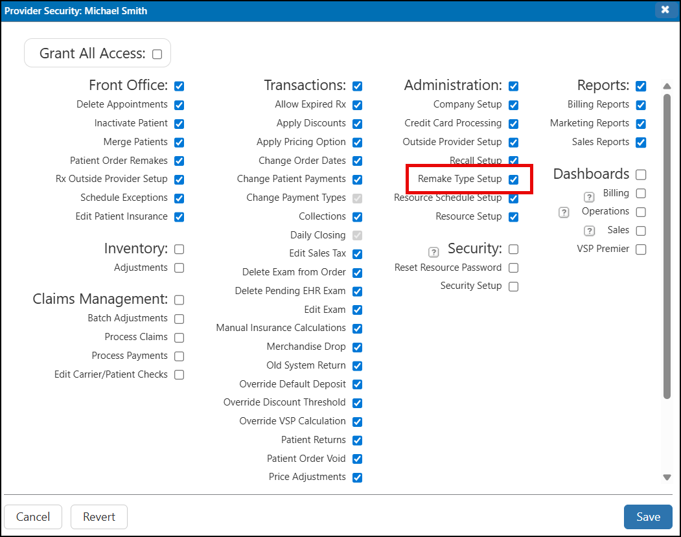Toggle the Delete Appointments permission
The image size is (681, 537).
tap(179, 105)
